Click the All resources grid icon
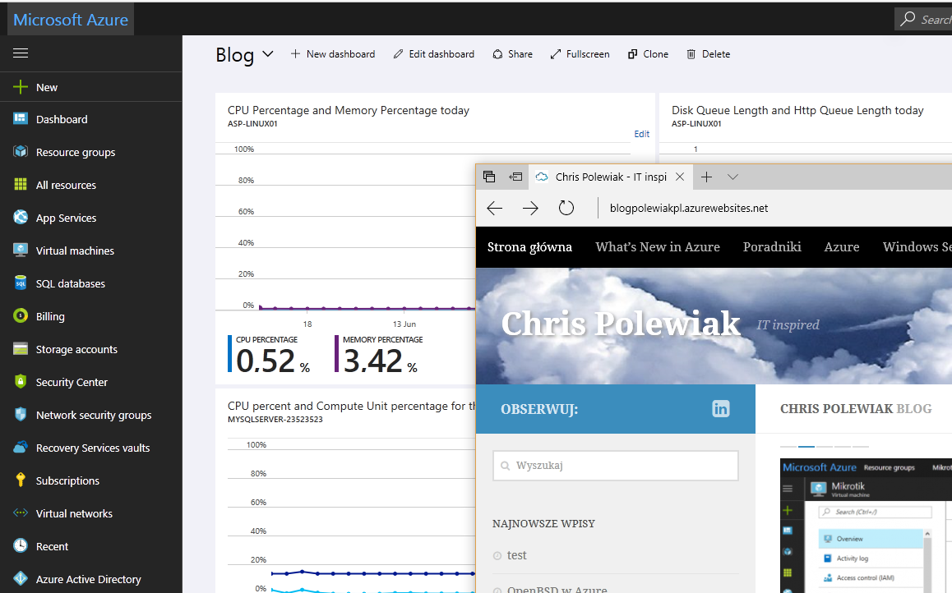This screenshot has height=593, width=952. coord(21,184)
